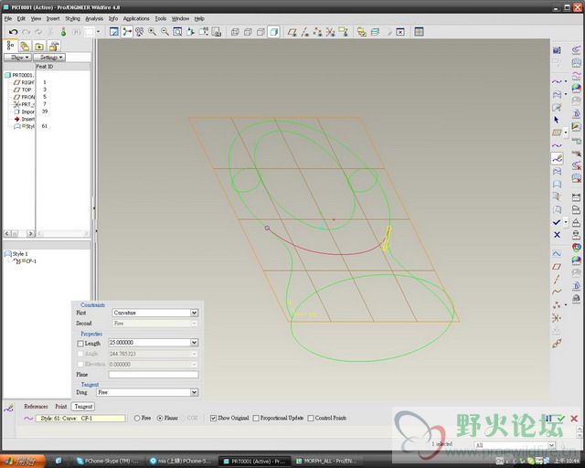585x468 pixels.
Task: Click the coordinate system icon in right toolbar
Action: [557, 318]
